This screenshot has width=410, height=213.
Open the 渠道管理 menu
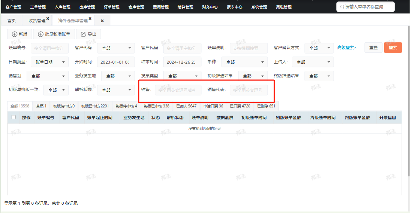(284, 7)
